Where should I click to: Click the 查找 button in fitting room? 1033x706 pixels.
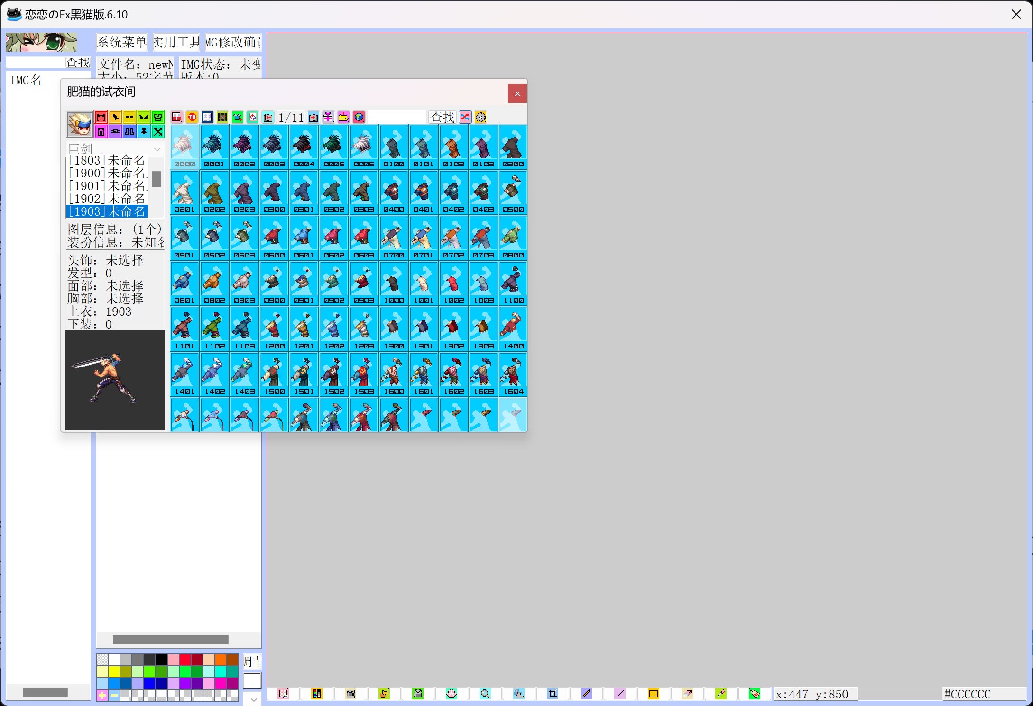pos(443,117)
